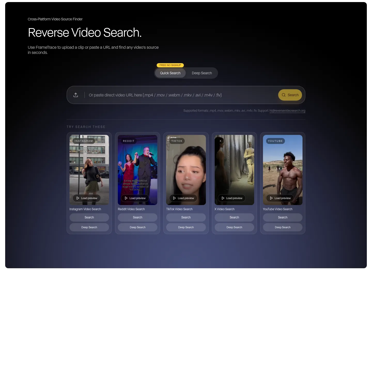The width and height of the screenshot is (372, 374).
Task: Load preview for the Reddit video
Action: pyautogui.click(x=135, y=198)
